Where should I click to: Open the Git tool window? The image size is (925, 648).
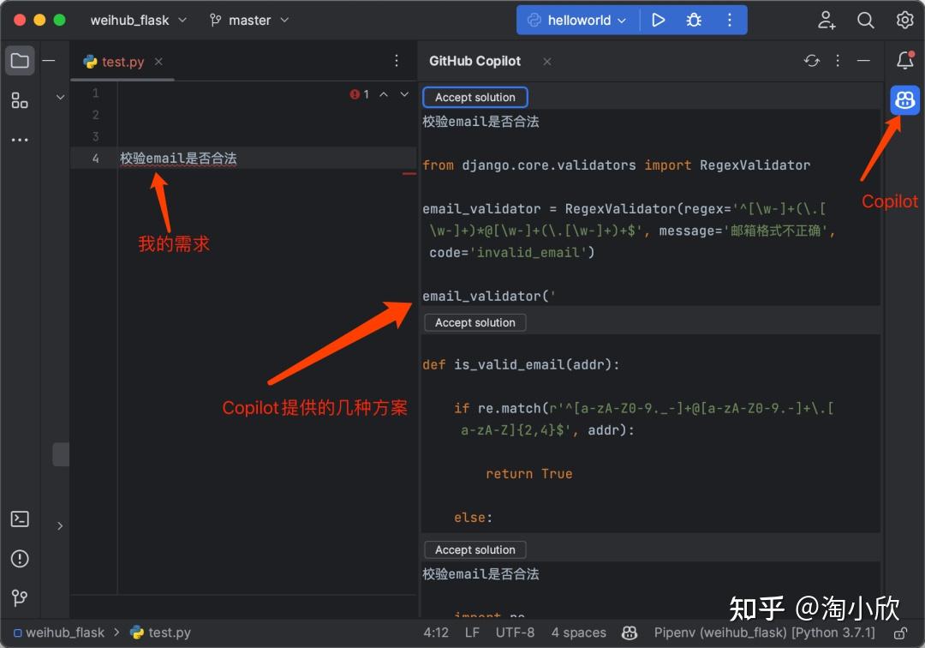click(x=20, y=597)
